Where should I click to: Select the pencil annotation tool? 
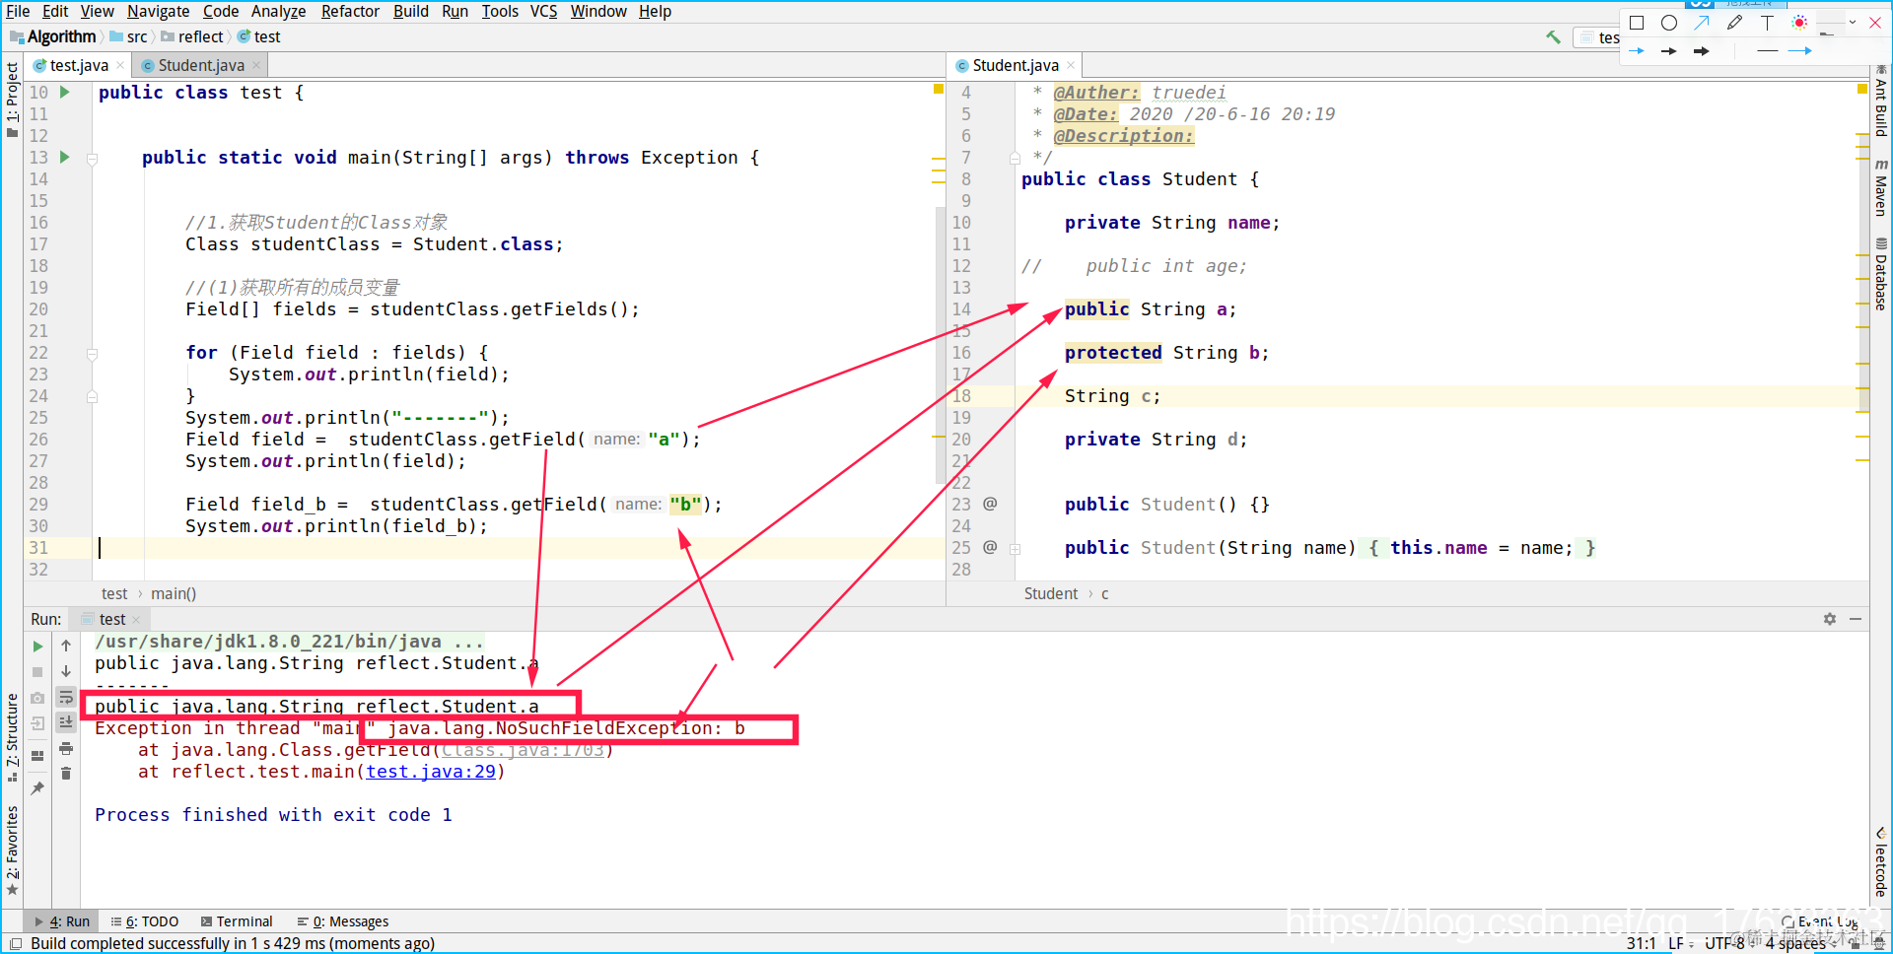tap(1734, 23)
